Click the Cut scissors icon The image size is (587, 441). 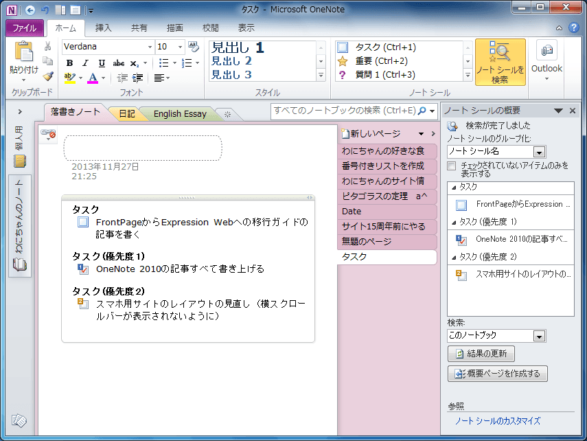[47, 46]
